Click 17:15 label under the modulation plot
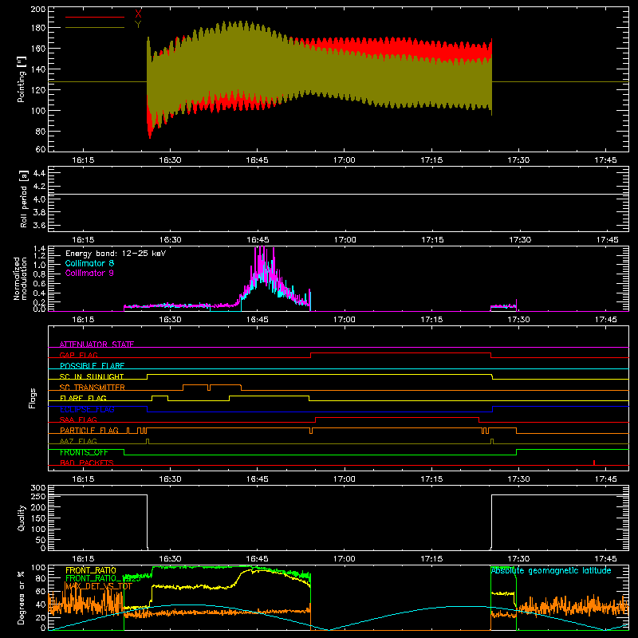 click(431, 320)
